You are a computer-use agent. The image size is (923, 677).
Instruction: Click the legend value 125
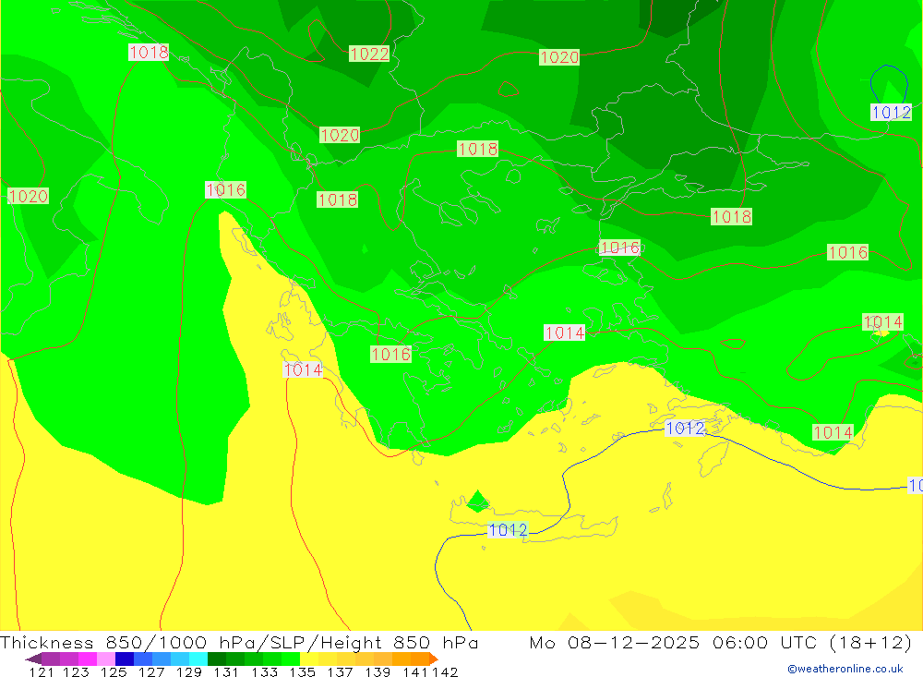pyautogui.click(x=114, y=672)
